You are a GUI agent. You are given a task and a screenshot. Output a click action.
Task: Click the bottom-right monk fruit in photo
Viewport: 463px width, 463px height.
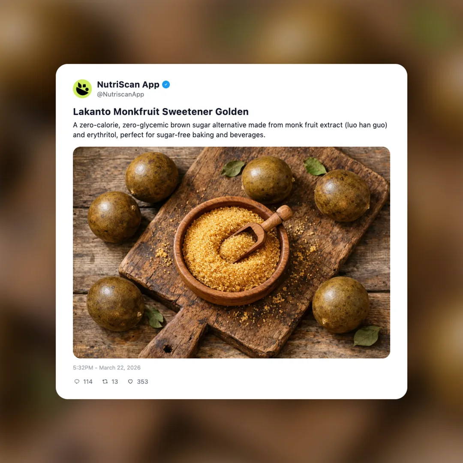(340, 305)
